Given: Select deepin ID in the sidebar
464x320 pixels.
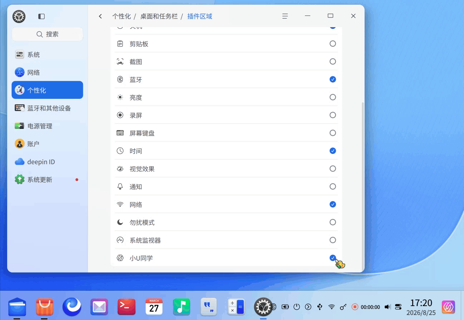Looking at the screenshot, I should [x=47, y=162].
